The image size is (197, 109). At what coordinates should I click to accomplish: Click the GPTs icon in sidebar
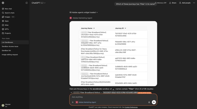click(x=3, y=29)
